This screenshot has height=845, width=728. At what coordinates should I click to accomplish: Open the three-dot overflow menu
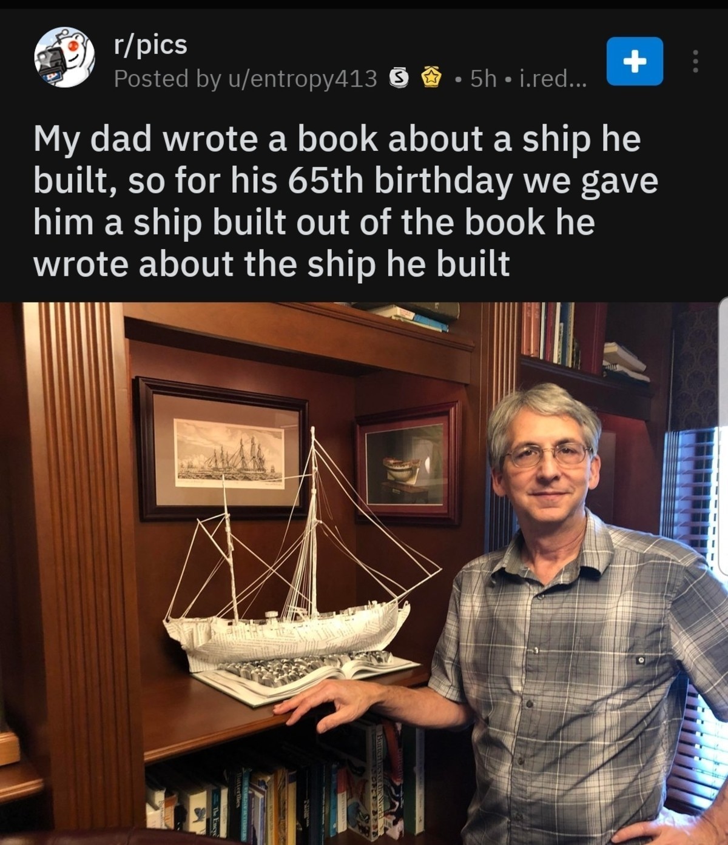696,61
